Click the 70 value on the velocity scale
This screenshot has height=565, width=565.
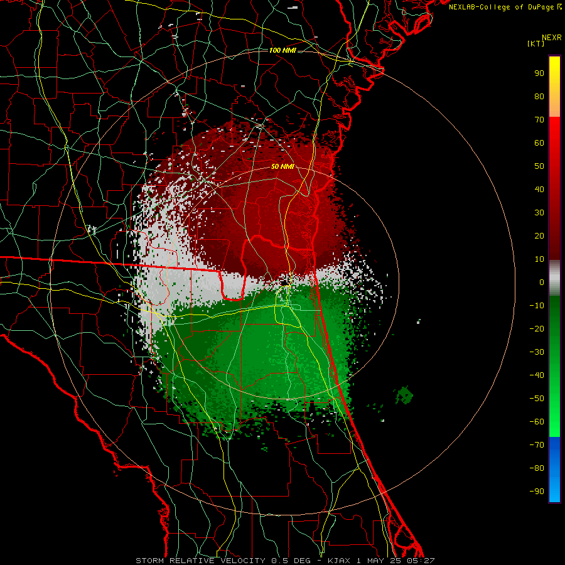pos(539,120)
